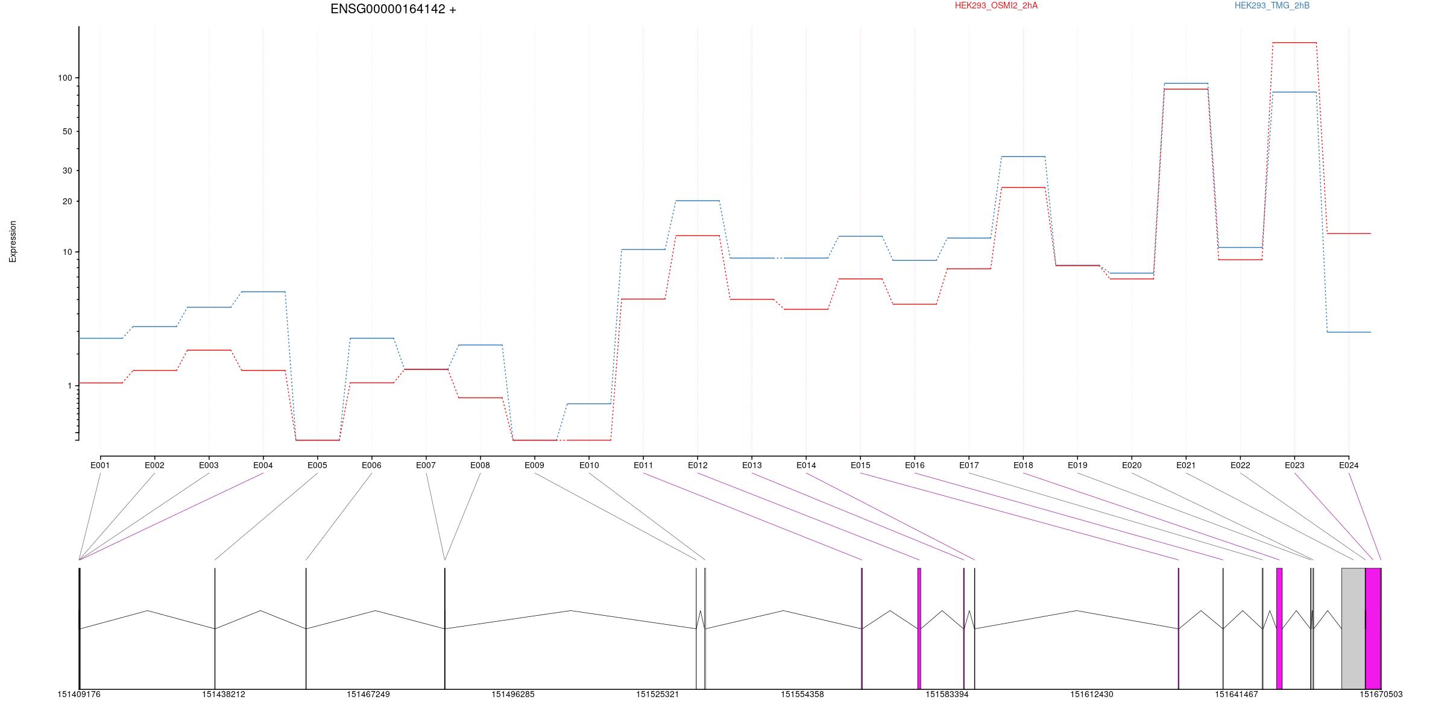Click the exon label E004
The height and width of the screenshot is (723, 1447).
(x=263, y=465)
